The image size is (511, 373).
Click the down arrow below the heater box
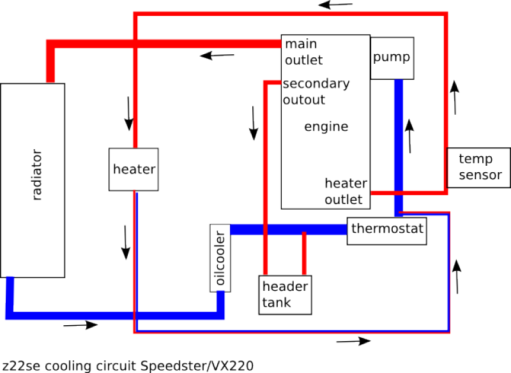coord(125,241)
